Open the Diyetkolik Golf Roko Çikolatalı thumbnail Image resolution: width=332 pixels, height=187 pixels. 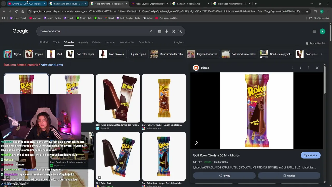pyautogui.click(x=118, y=98)
